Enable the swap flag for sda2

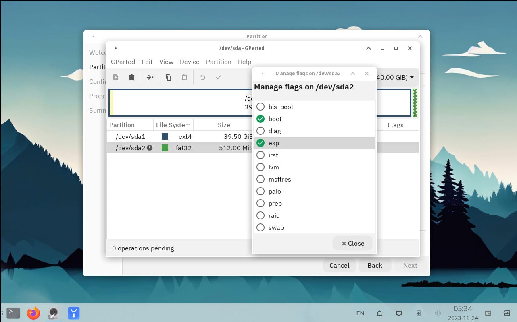click(261, 227)
